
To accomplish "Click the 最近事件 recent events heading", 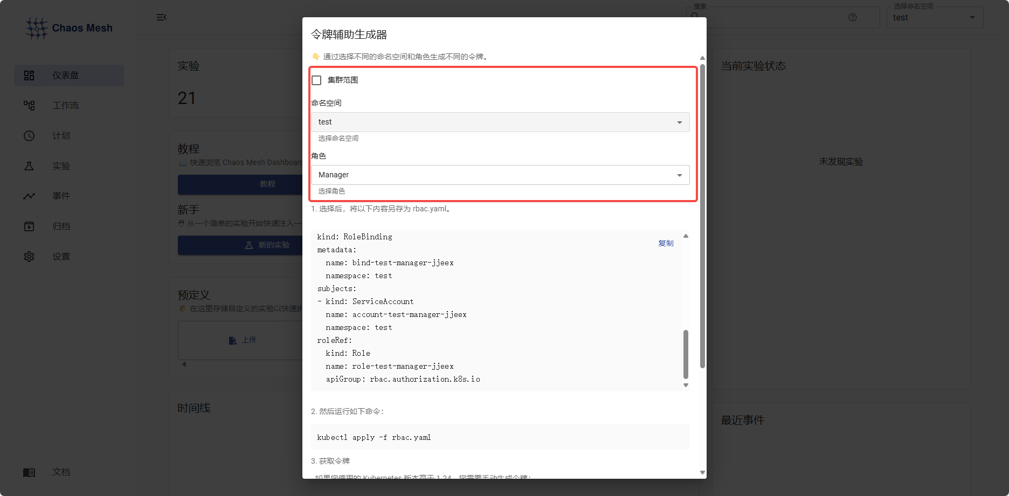I will tap(742, 421).
